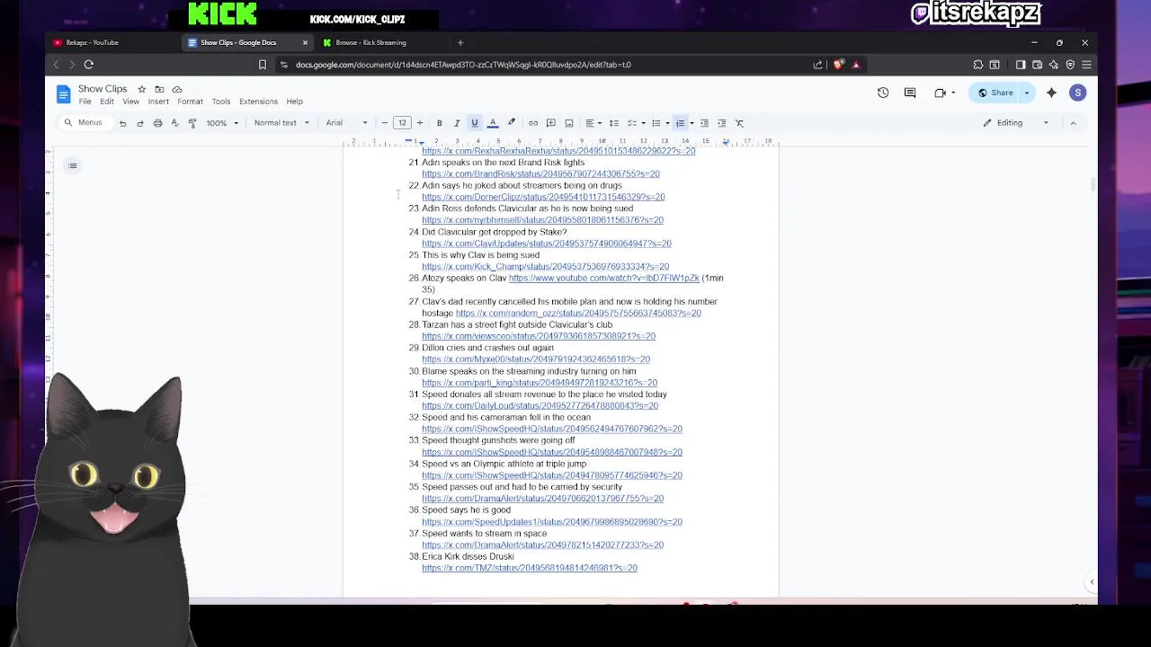Bookmark this page in the address bar
1151x647 pixels.
pyautogui.click(x=262, y=65)
